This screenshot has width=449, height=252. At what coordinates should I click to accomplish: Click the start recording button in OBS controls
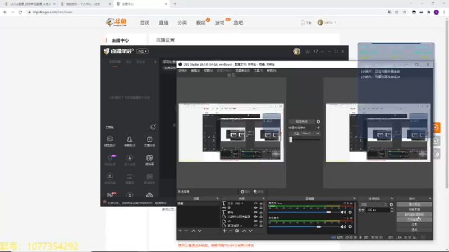(414, 209)
